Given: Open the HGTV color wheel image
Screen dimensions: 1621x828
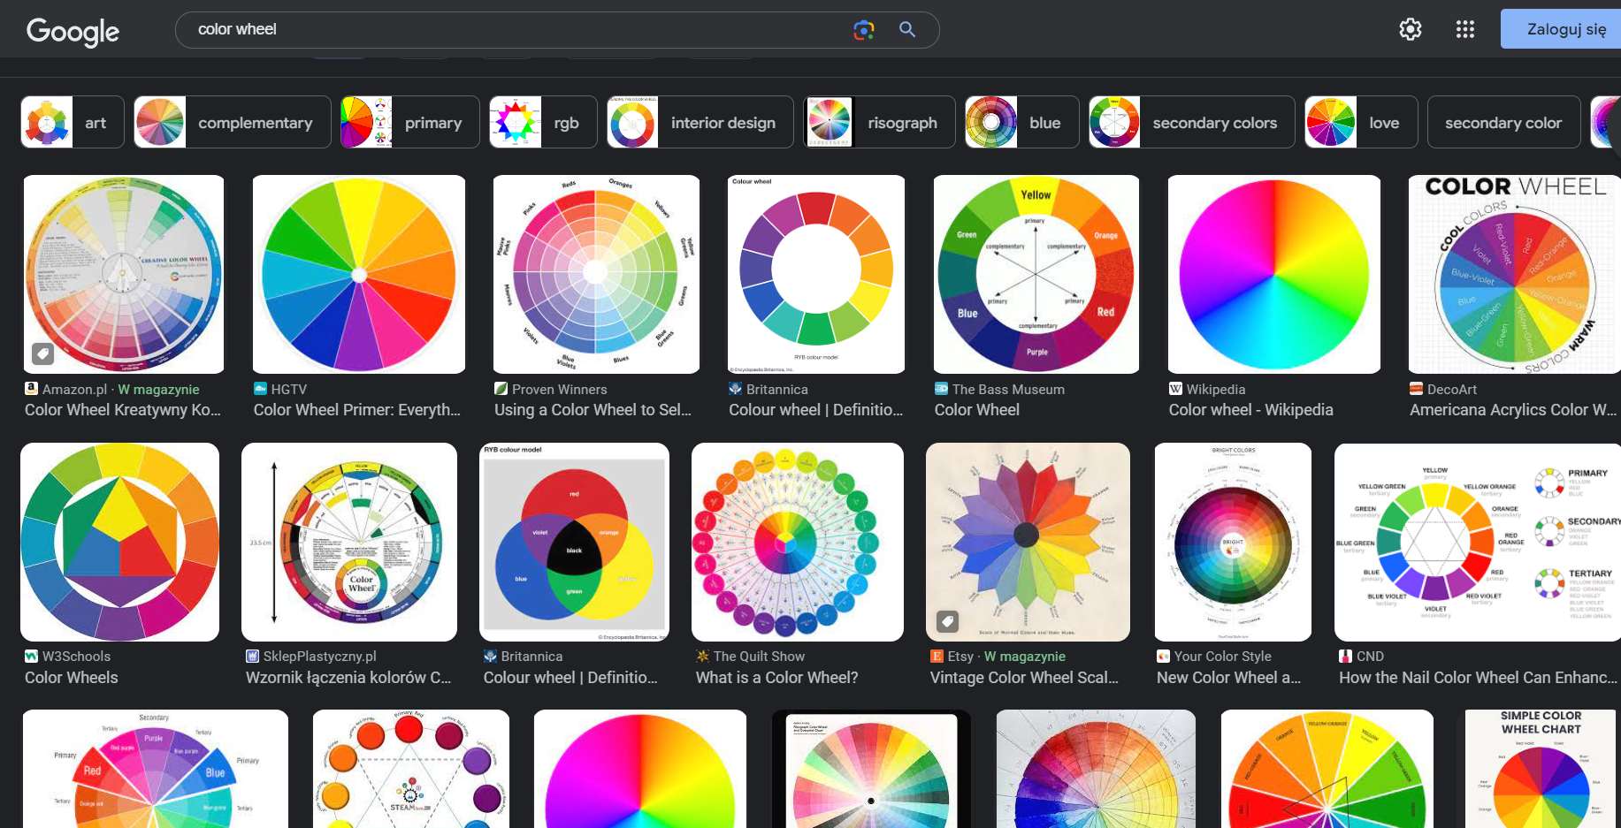Looking at the screenshot, I should click(359, 274).
